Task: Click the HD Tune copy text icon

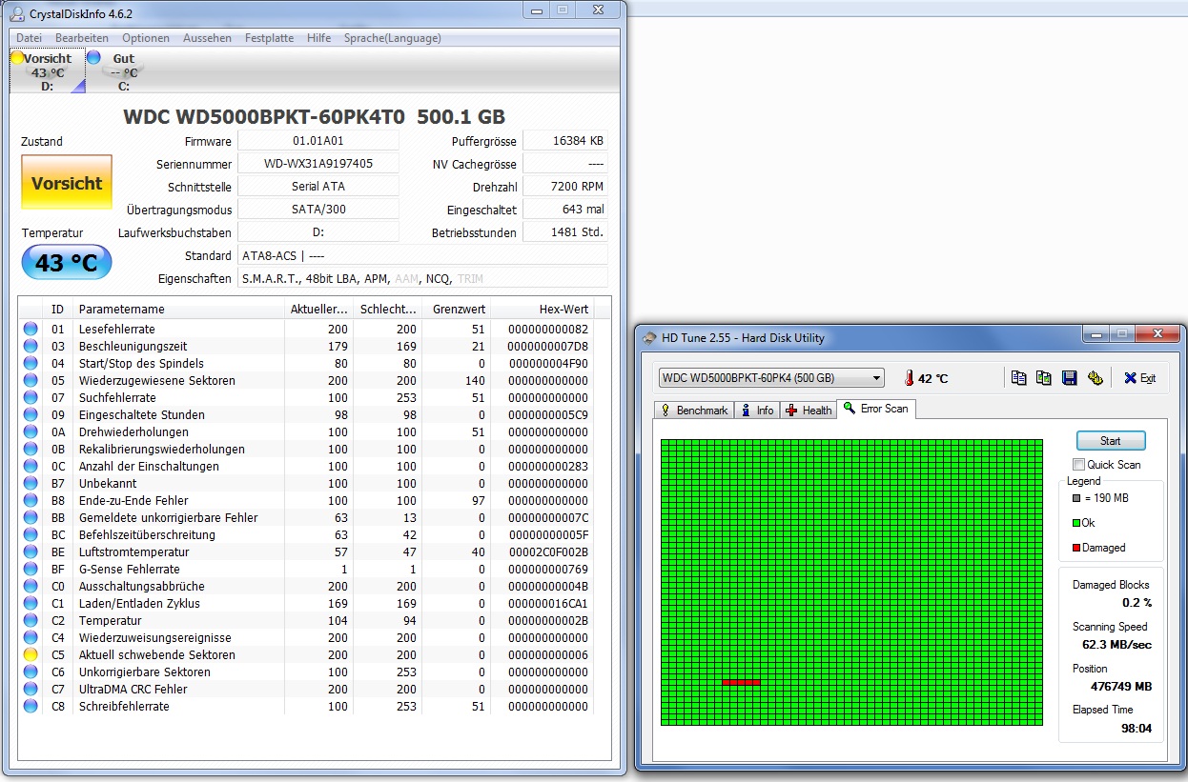Action: [x=1019, y=378]
